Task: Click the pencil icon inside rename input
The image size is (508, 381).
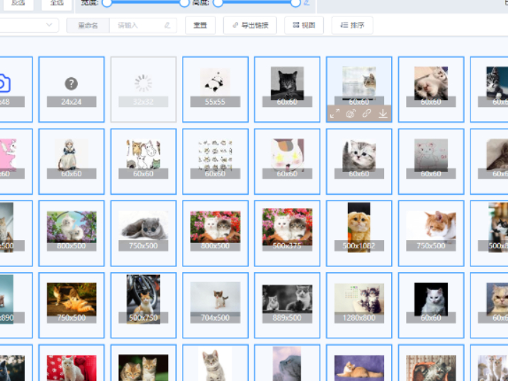Action: (x=167, y=25)
